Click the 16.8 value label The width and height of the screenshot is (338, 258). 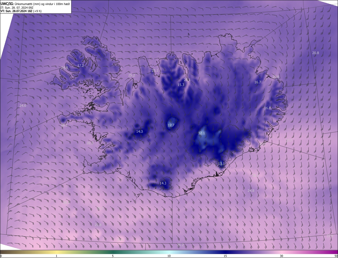click(267, 108)
